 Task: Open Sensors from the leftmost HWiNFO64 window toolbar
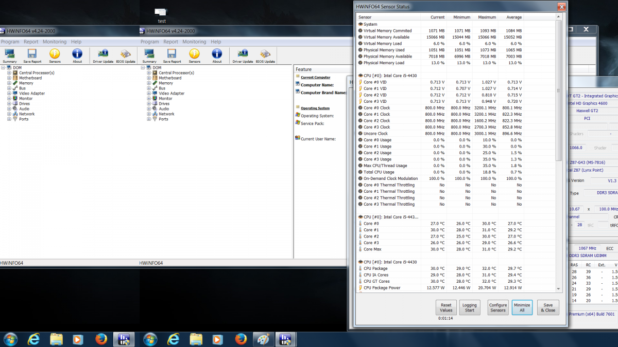[x=55, y=56]
